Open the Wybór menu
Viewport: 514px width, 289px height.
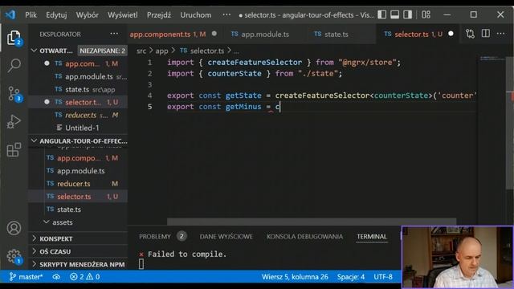(88, 14)
